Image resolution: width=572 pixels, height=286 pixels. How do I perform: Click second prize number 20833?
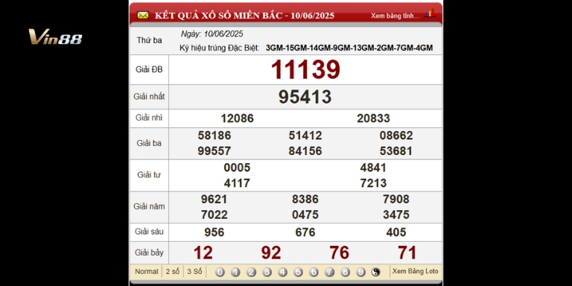tap(374, 118)
